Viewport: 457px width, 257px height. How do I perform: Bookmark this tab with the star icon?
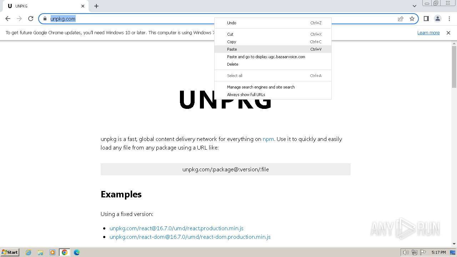(x=412, y=19)
